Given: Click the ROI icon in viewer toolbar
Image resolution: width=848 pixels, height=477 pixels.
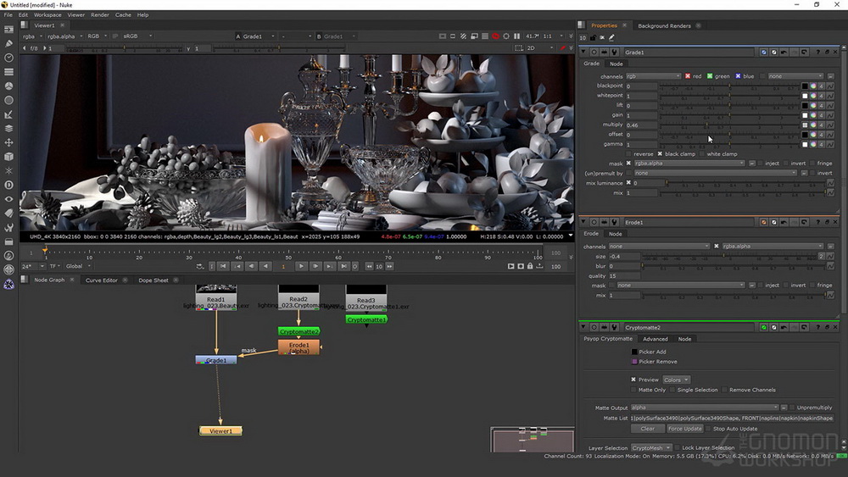Looking at the screenshot, I should point(519,48).
